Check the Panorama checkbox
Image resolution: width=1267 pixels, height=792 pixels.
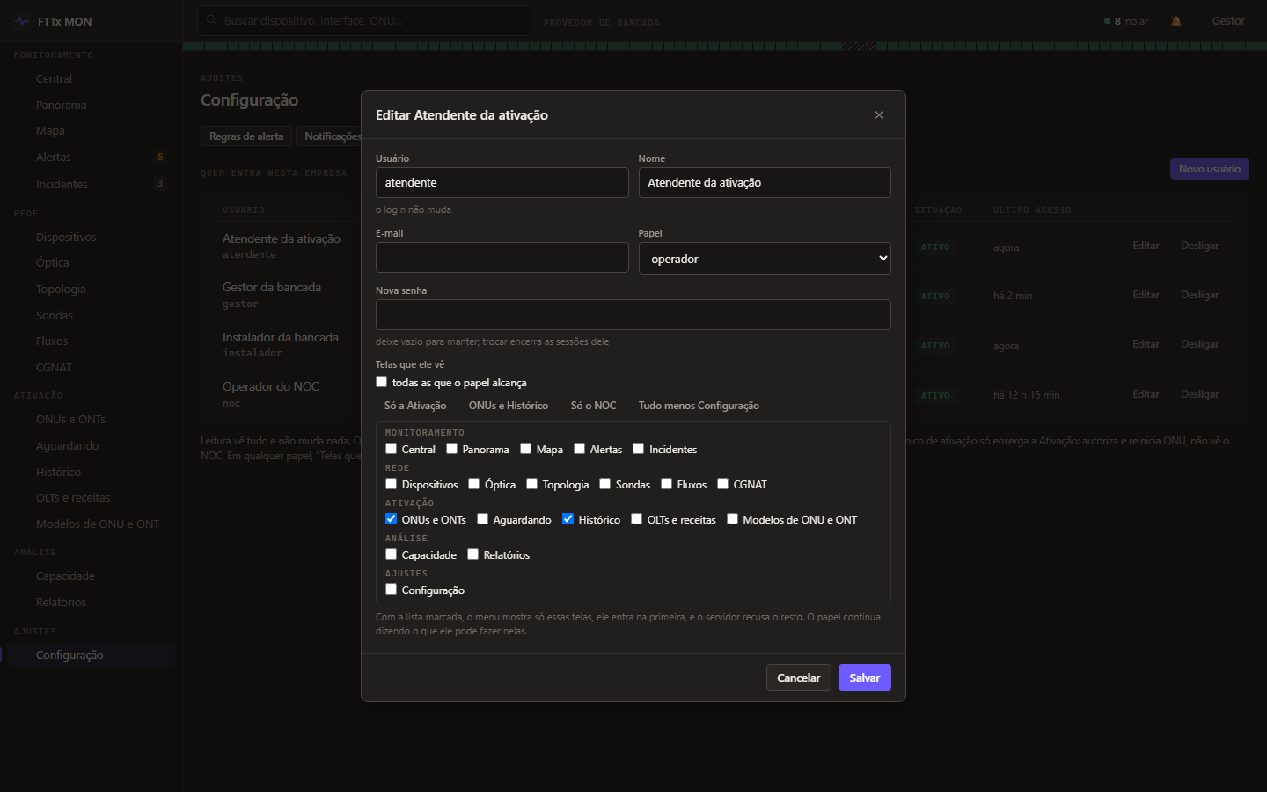click(x=451, y=449)
